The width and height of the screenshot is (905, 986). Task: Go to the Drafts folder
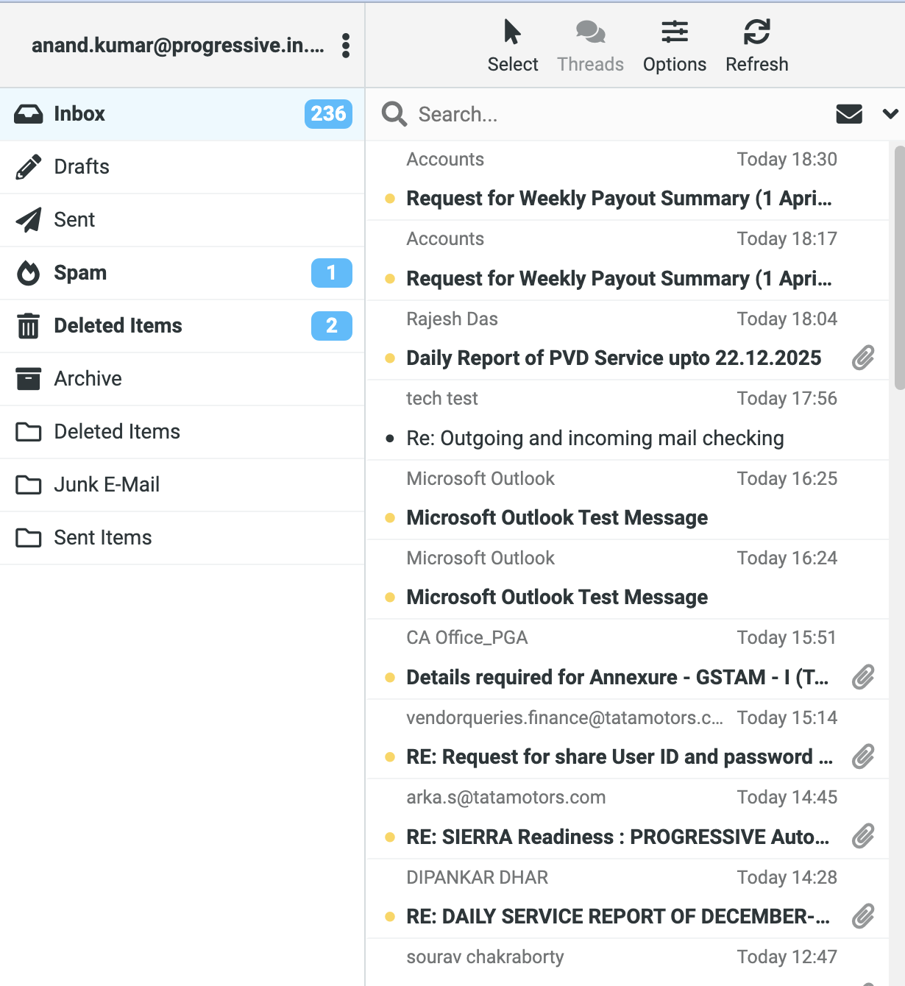pos(82,167)
